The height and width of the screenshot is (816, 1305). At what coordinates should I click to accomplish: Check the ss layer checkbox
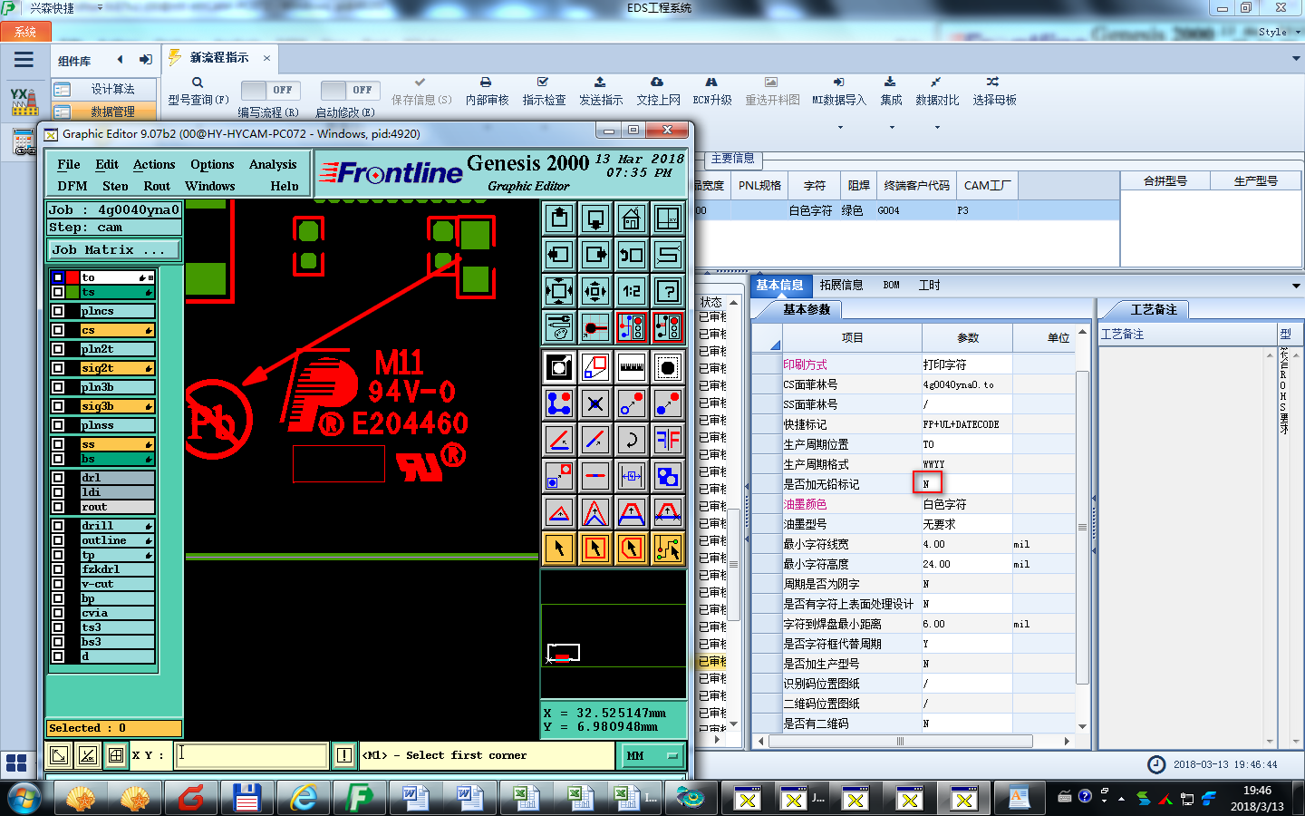58,444
